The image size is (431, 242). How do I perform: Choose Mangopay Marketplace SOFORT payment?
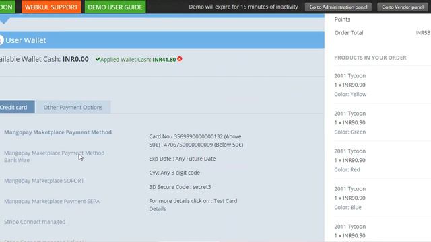[44, 181]
